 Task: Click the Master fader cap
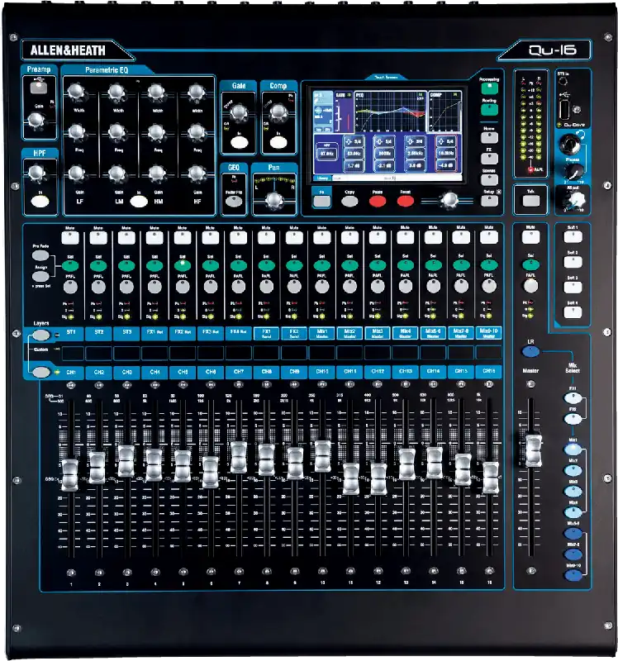coord(534,450)
